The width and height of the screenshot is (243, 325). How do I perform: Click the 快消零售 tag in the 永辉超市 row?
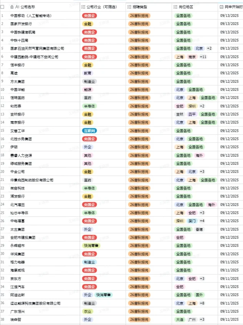(91, 246)
